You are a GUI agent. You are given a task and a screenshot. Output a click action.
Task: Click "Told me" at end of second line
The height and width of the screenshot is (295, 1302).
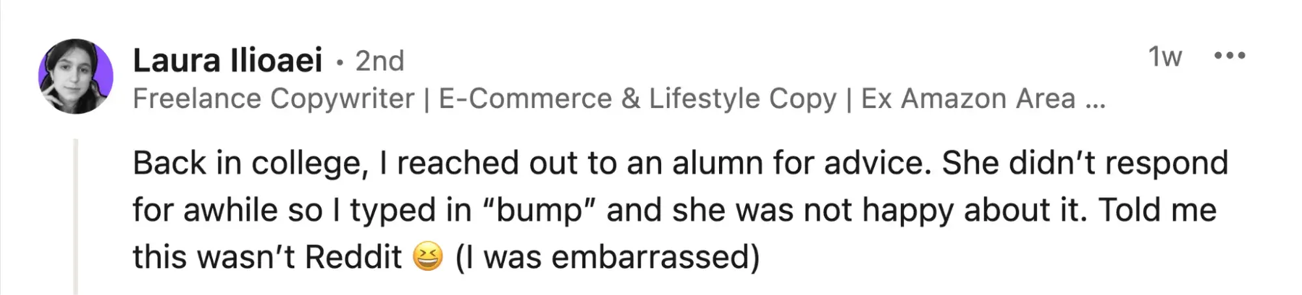[x=1157, y=210]
